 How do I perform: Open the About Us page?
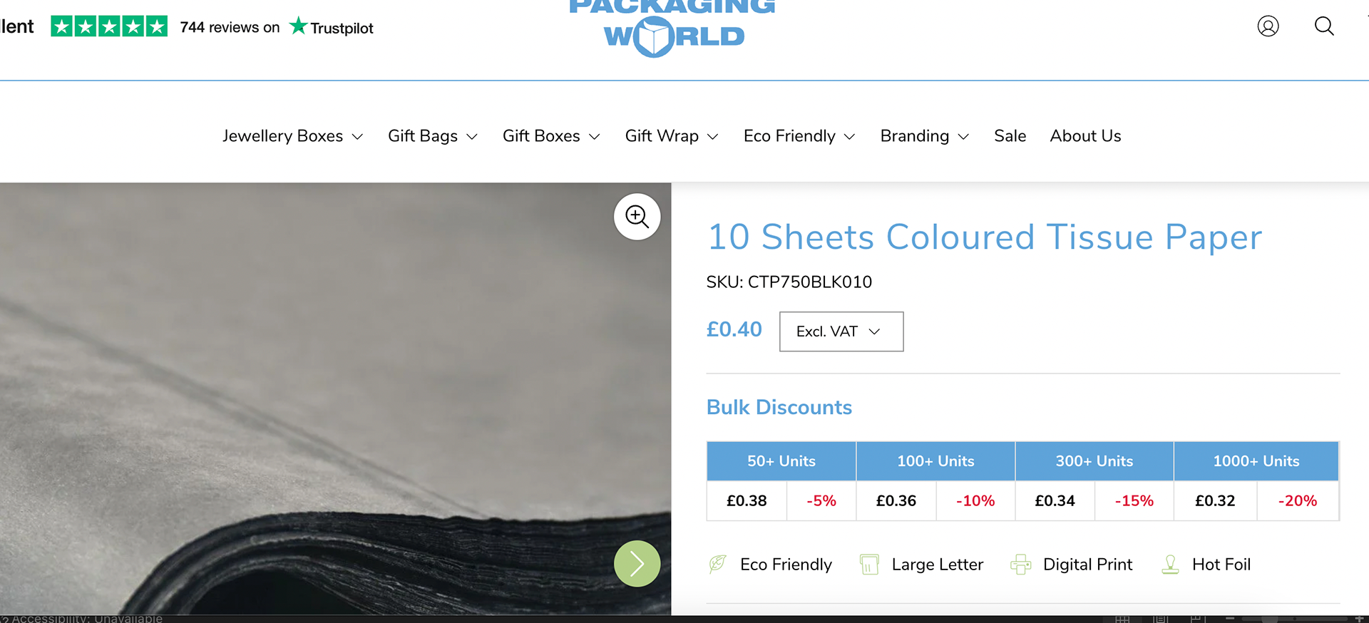pyautogui.click(x=1085, y=136)
